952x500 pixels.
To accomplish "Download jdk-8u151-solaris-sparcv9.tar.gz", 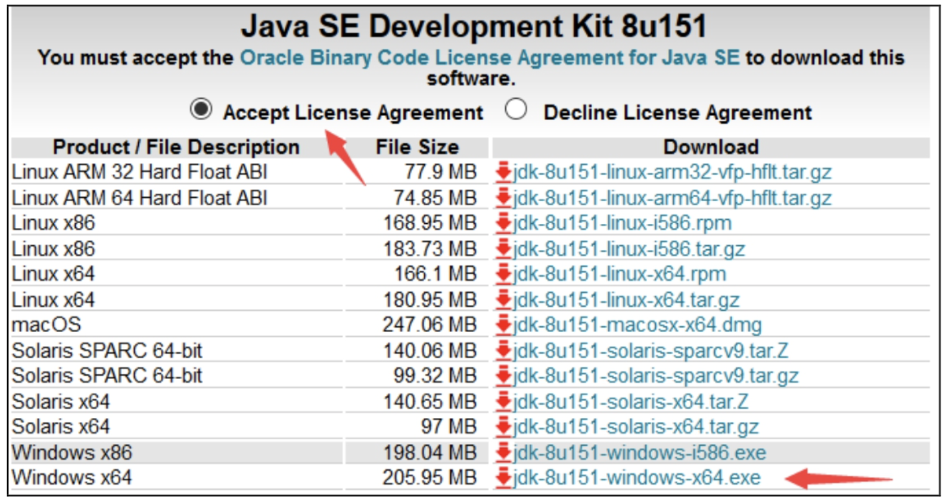I will 656,376.
